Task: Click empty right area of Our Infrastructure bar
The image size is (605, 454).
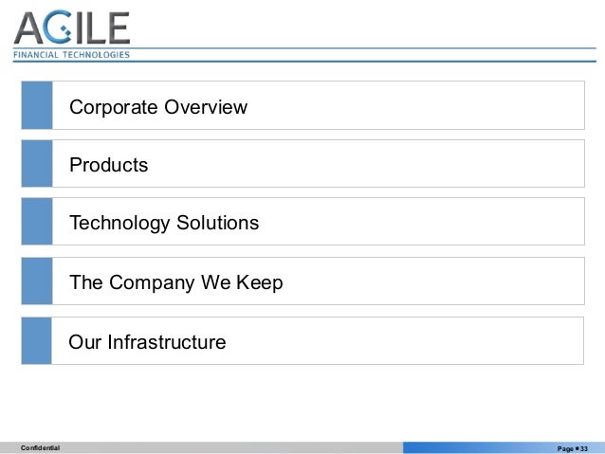Action: pyautogui.click(x=427, y=341)
